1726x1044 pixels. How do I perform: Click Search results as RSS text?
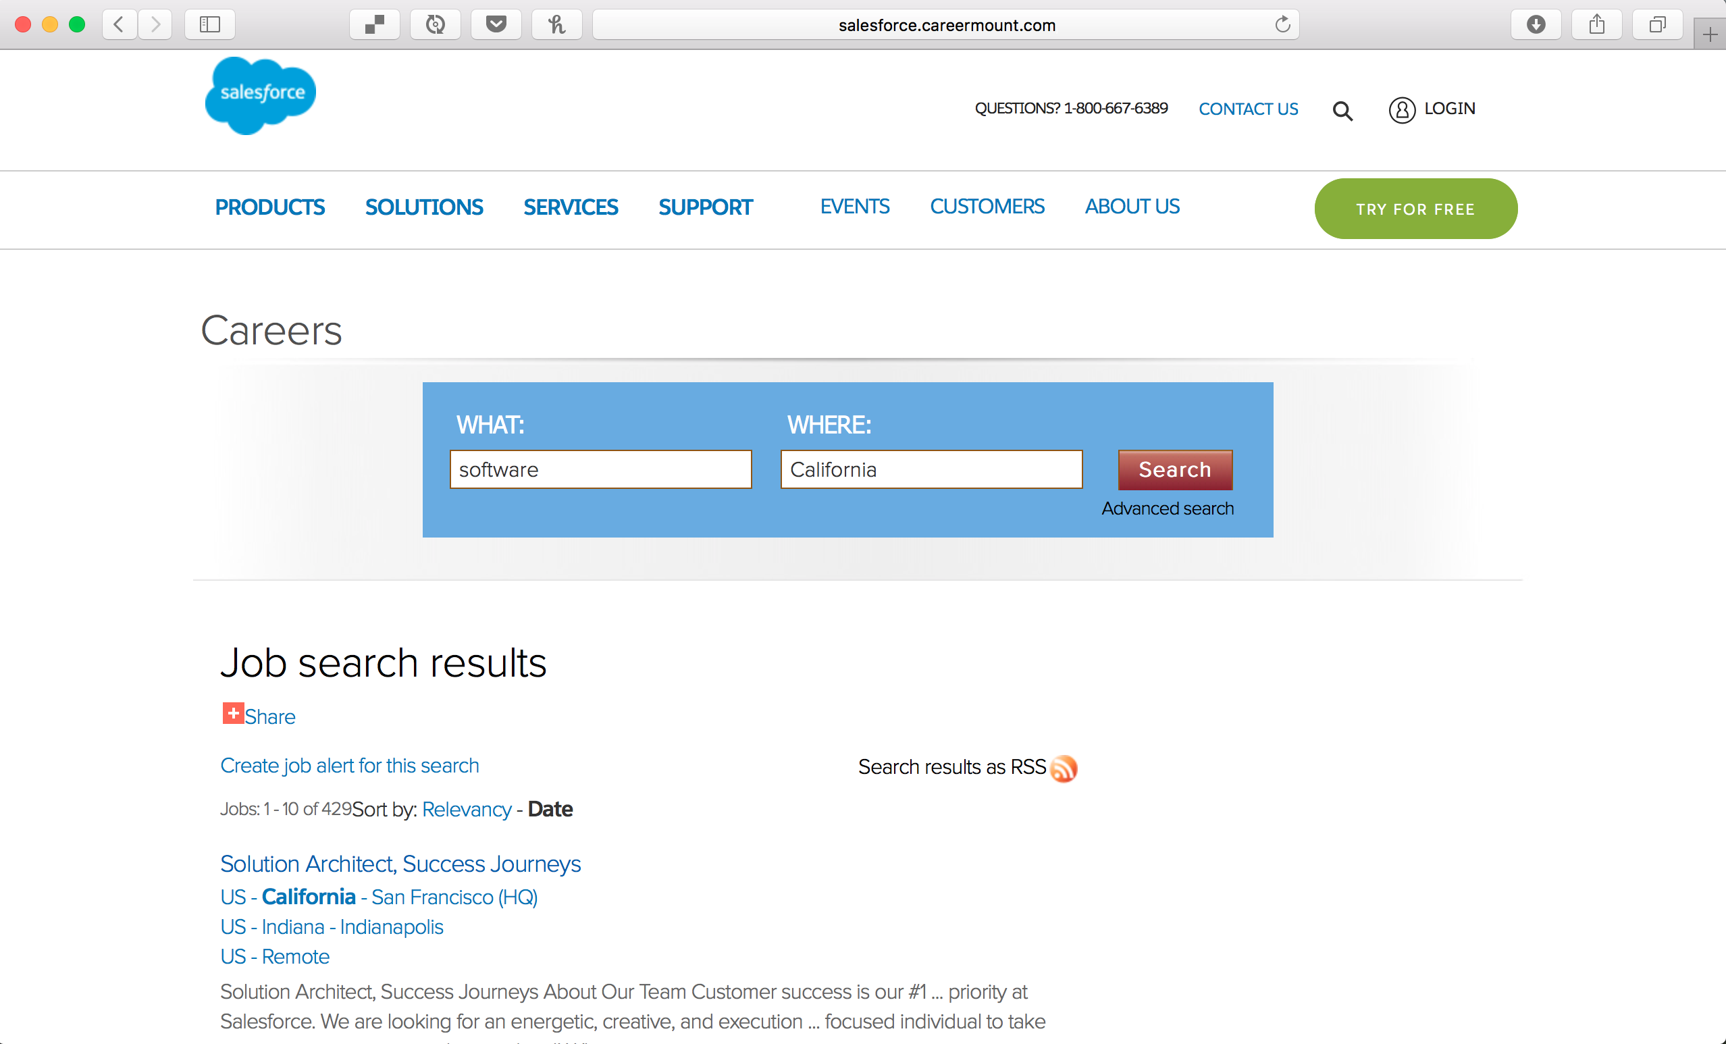click(x=952, y=767)
